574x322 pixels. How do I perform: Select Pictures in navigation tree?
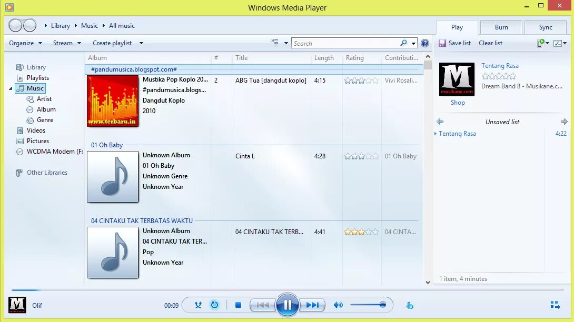pos(38,141)
